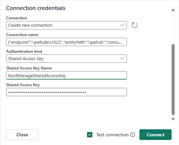Click the vertical scrollbar thumb
The width and height of the screenshot is (179, 145).
point(173,80)
